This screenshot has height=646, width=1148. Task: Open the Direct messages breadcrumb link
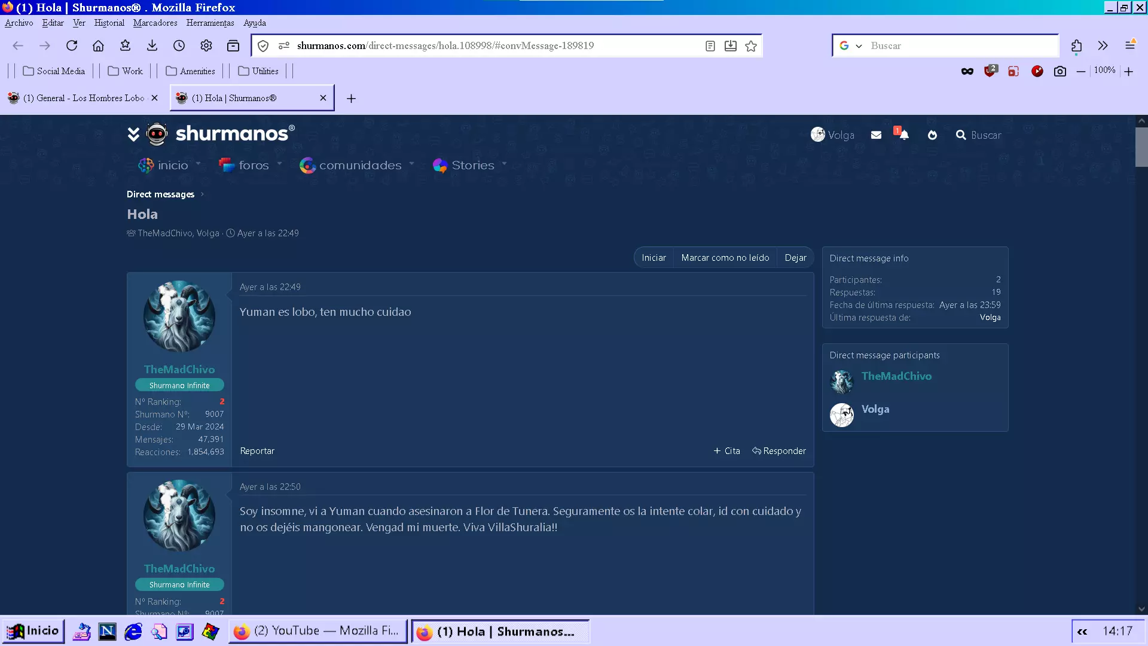[x=160, y=194]
